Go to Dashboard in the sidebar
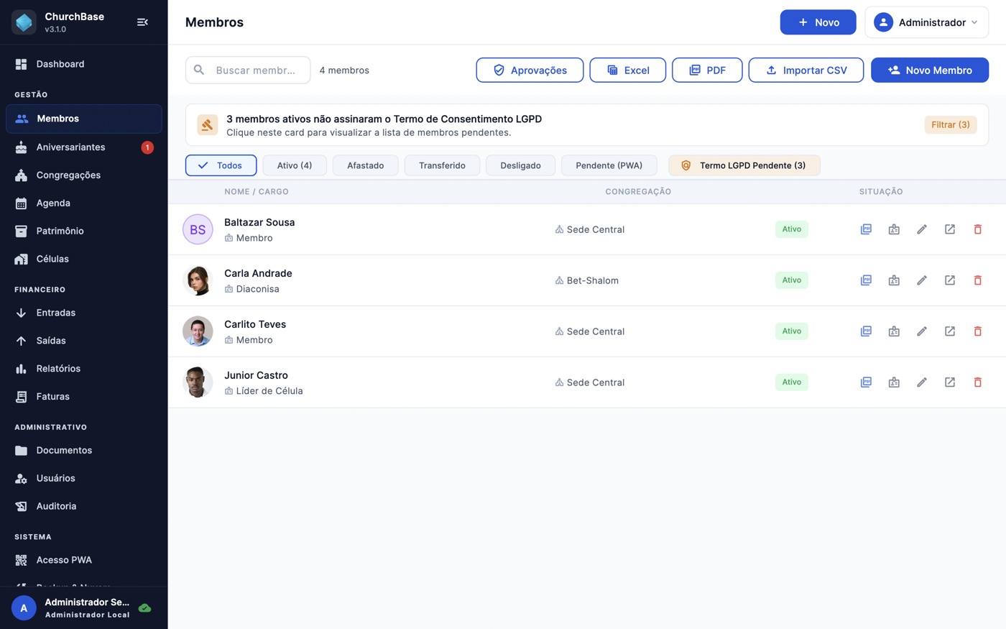The width and height of the screenshot is (1006, 629). point(84,64)
